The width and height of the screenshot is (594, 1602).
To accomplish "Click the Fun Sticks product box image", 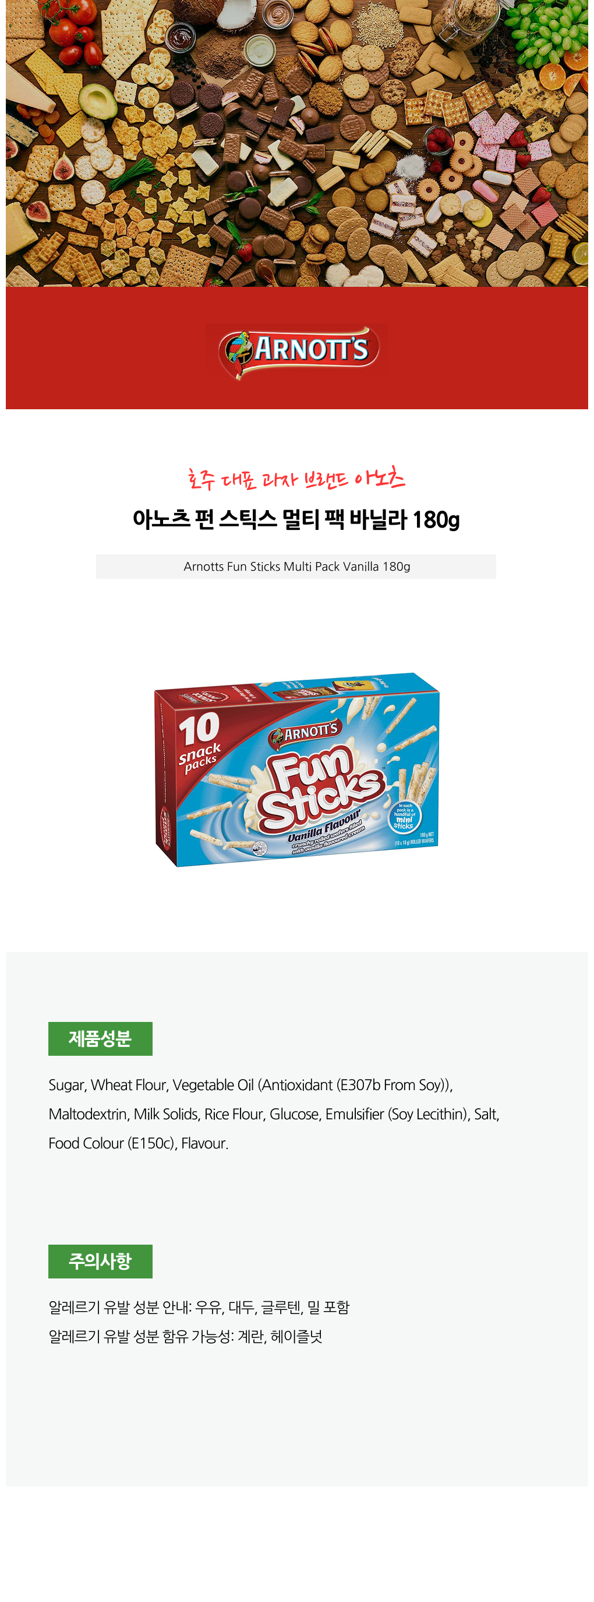I will pos(297,770).
